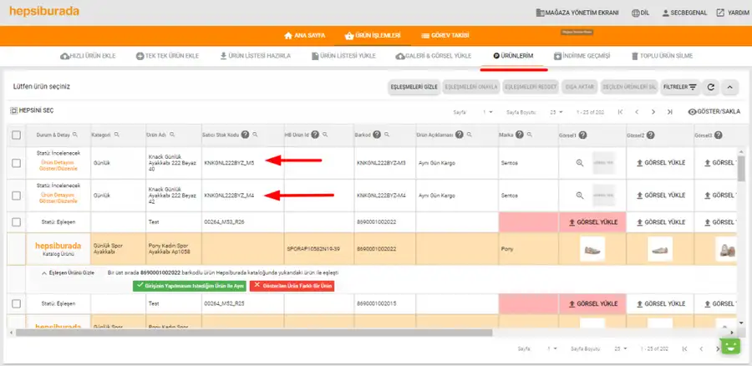This screenshot has width=752, height=366.
Task: Zoom the first product's Görsel1 image with the magnifier
Action: coord(580,163)
